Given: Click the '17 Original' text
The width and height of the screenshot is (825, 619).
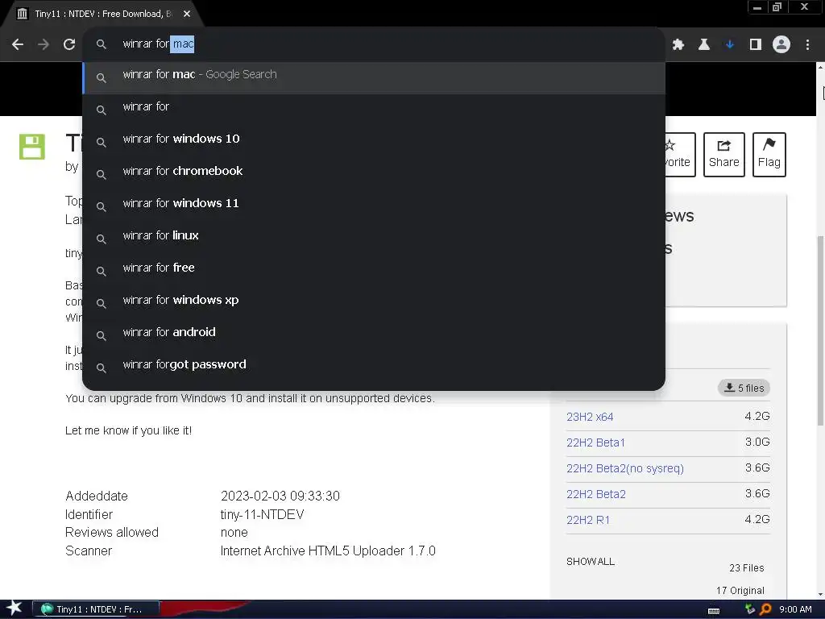Looking at the screenshot, I should click(740, 591).
